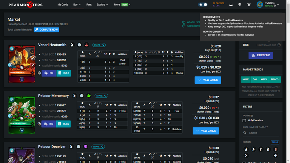Click the help icon beside Pelacor Mercenary BID
The height and width of the screenshot is (163, 290).
point(39,124)
